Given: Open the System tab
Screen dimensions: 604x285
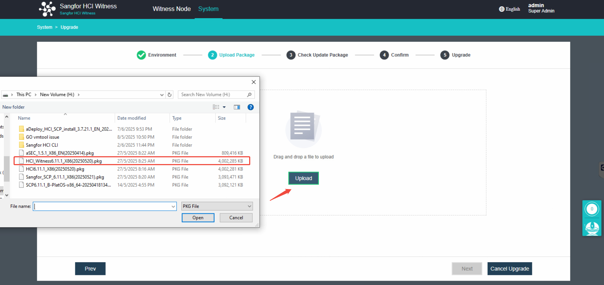Looking at the screenshot, I should (x=208, y=9).
